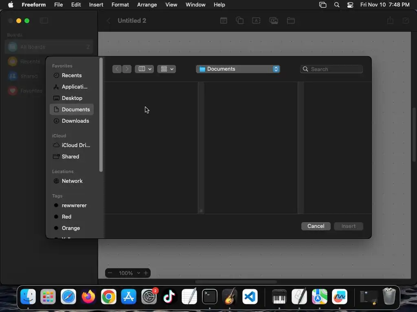Open the 100% zoom level dropdown
Viewport: 417px width, 312px height.
(129, 273)
